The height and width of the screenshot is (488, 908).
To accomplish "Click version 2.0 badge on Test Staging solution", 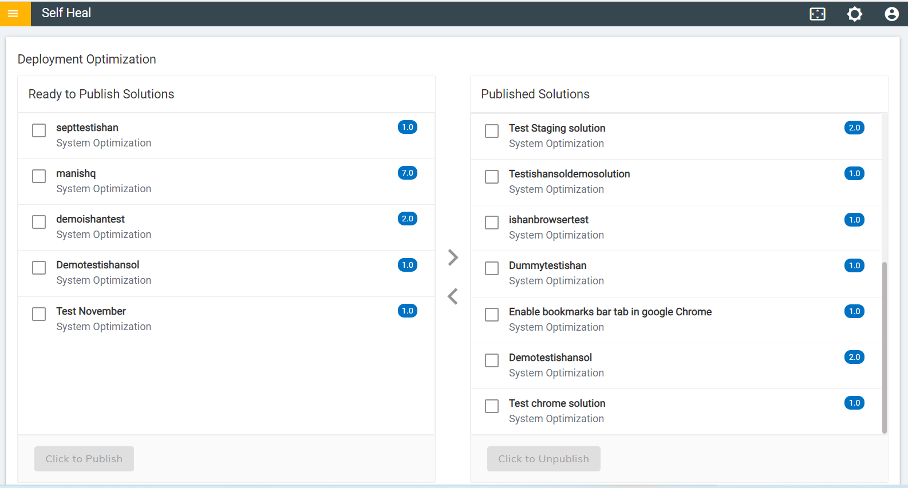I will click(x=854, y=128).
